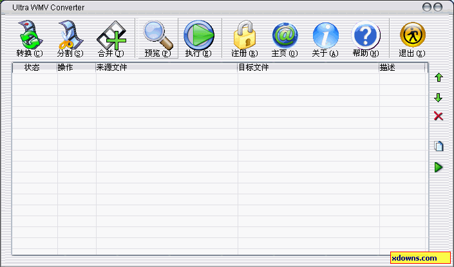Click the small green play icon in the sidebar
454x267 pixels.
(439, 167)
